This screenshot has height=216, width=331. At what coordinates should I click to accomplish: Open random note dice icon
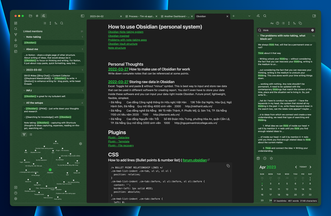[15, 46]
